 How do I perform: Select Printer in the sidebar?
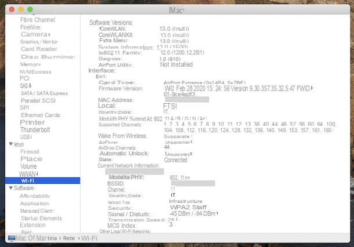point(32,122)
